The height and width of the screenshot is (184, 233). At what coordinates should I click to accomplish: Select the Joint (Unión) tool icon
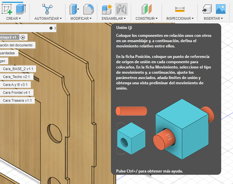(121, 9)
